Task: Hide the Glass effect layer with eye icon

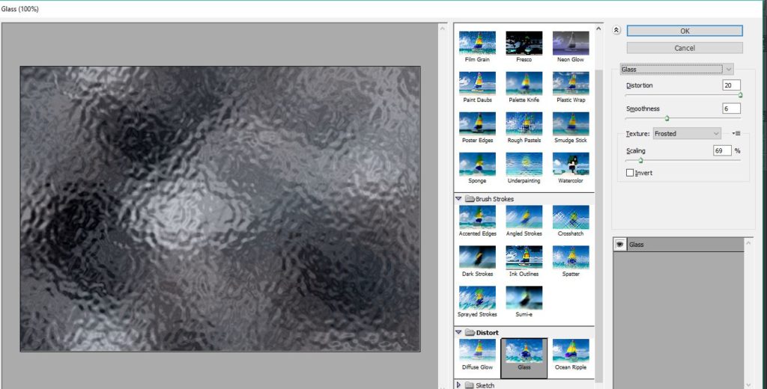Action: tap(619, 245)
